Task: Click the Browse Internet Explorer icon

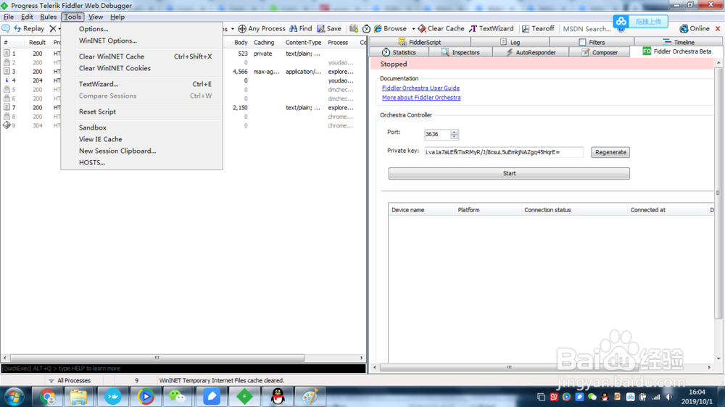Action: point(378,29)
